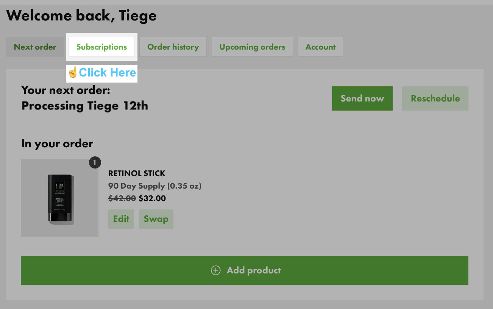
Task: Click the quantity badge showing 1
Action: tap(95, 163)
